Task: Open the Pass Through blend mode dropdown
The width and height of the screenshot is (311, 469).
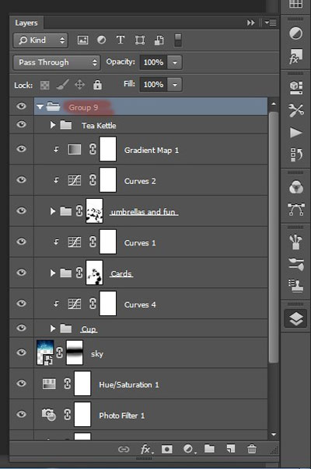Action: click(x=56, y=62)
